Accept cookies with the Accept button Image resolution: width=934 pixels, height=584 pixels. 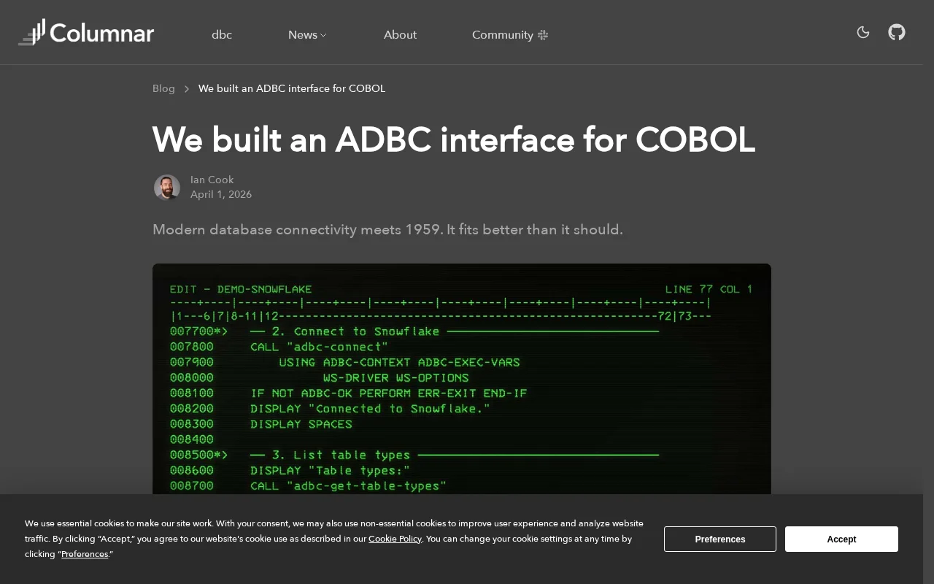tap(841, 539)
